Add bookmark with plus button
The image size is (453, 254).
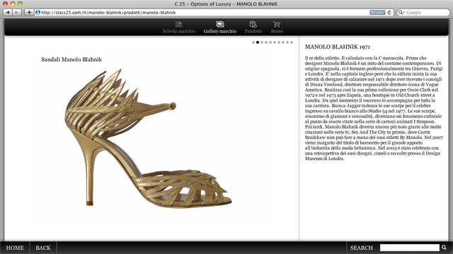coord(29,13)
